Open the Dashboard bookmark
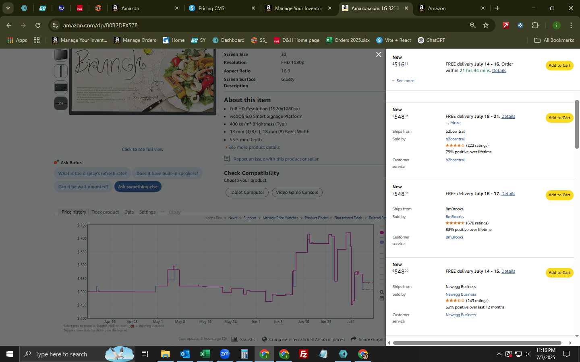 [228, 40]
